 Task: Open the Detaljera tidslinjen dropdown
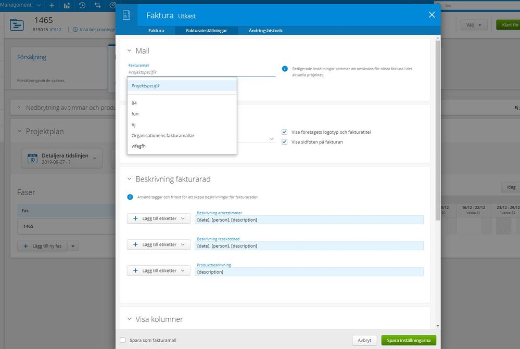point(62,159)
